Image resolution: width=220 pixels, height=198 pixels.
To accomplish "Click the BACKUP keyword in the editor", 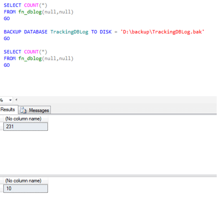I will pos(12,32).
